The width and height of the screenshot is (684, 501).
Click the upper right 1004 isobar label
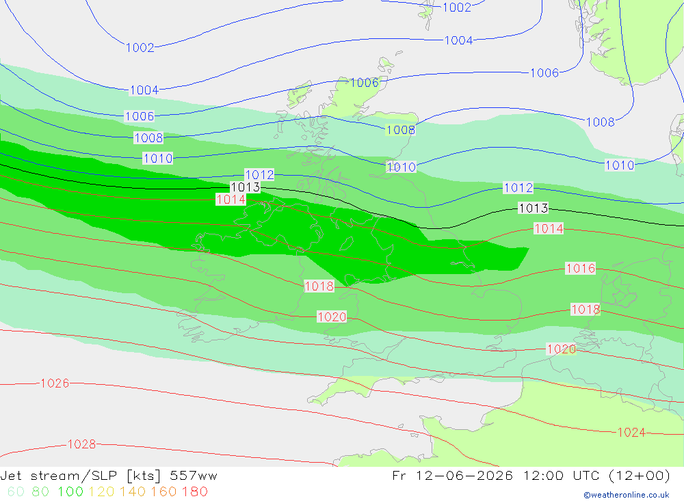(458, 40)
